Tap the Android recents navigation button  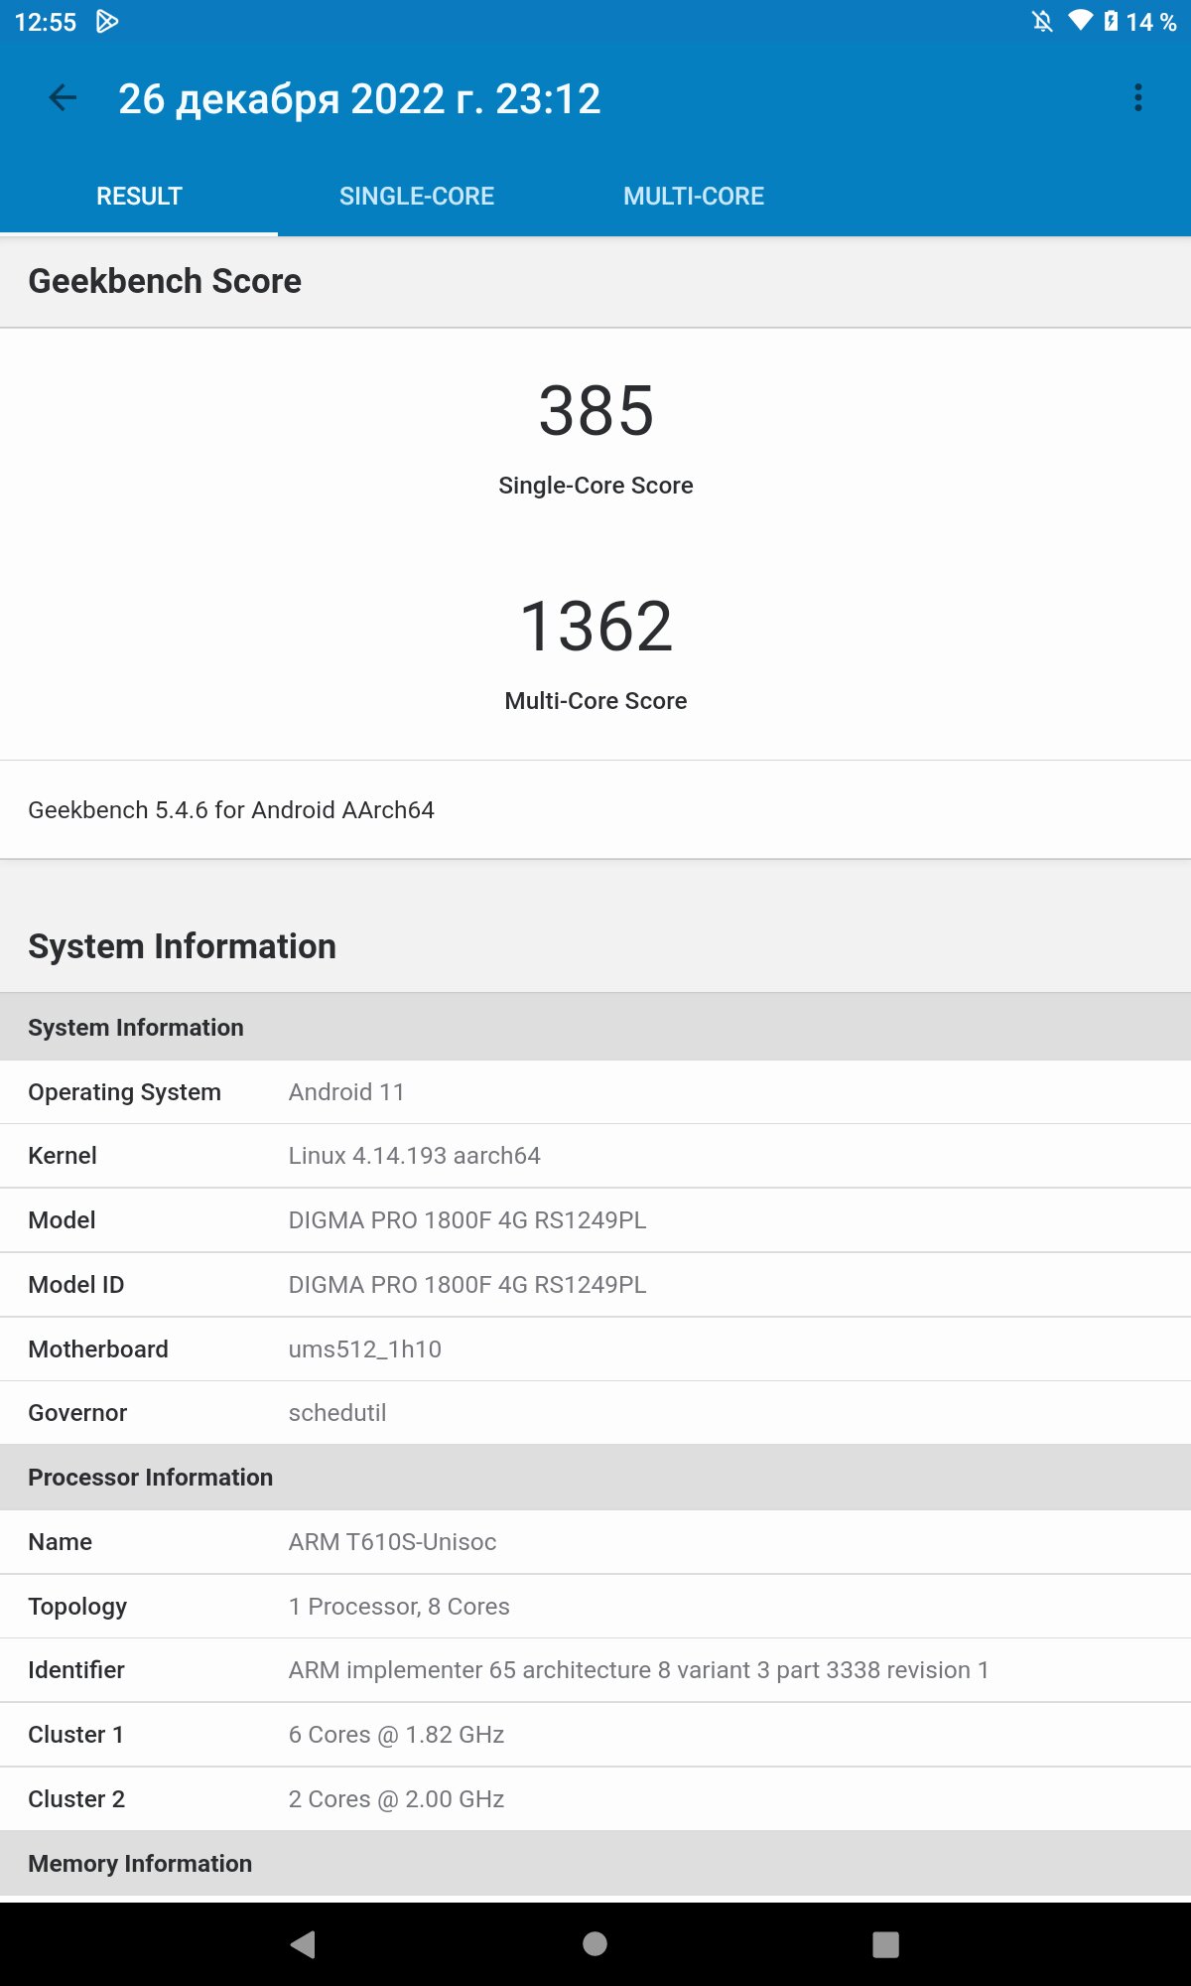click(886, 1944)
